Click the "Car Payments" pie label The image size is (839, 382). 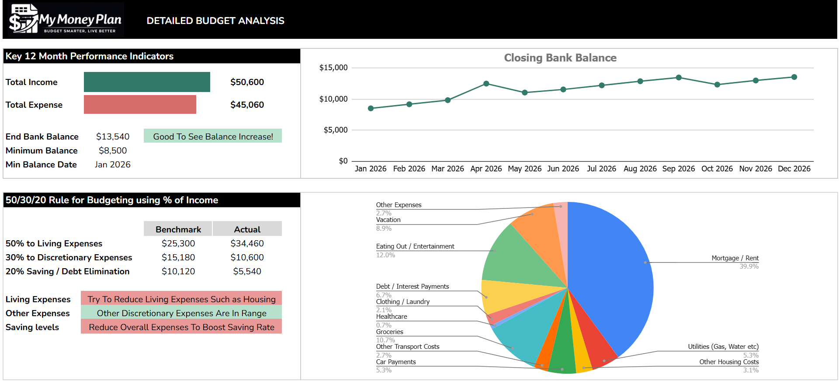[396, 362]
